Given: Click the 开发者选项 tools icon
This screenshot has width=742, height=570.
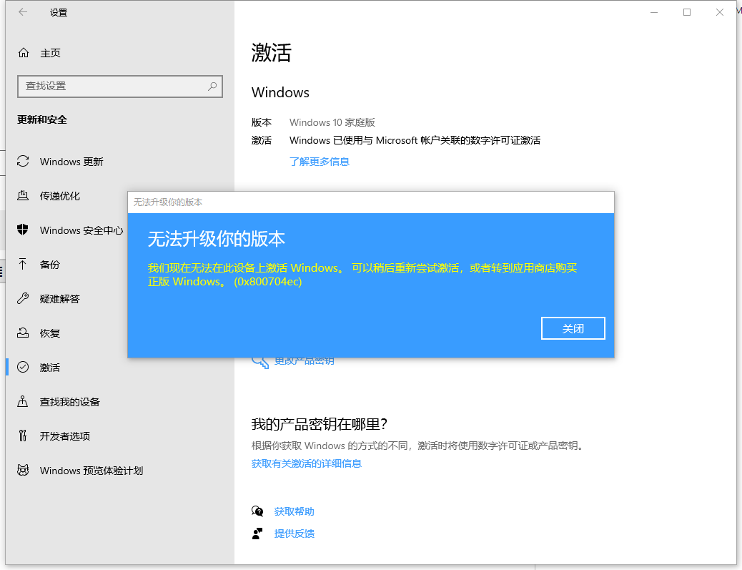Looking at the screenshot, I should pyautogui.click(x=23, y=436).
